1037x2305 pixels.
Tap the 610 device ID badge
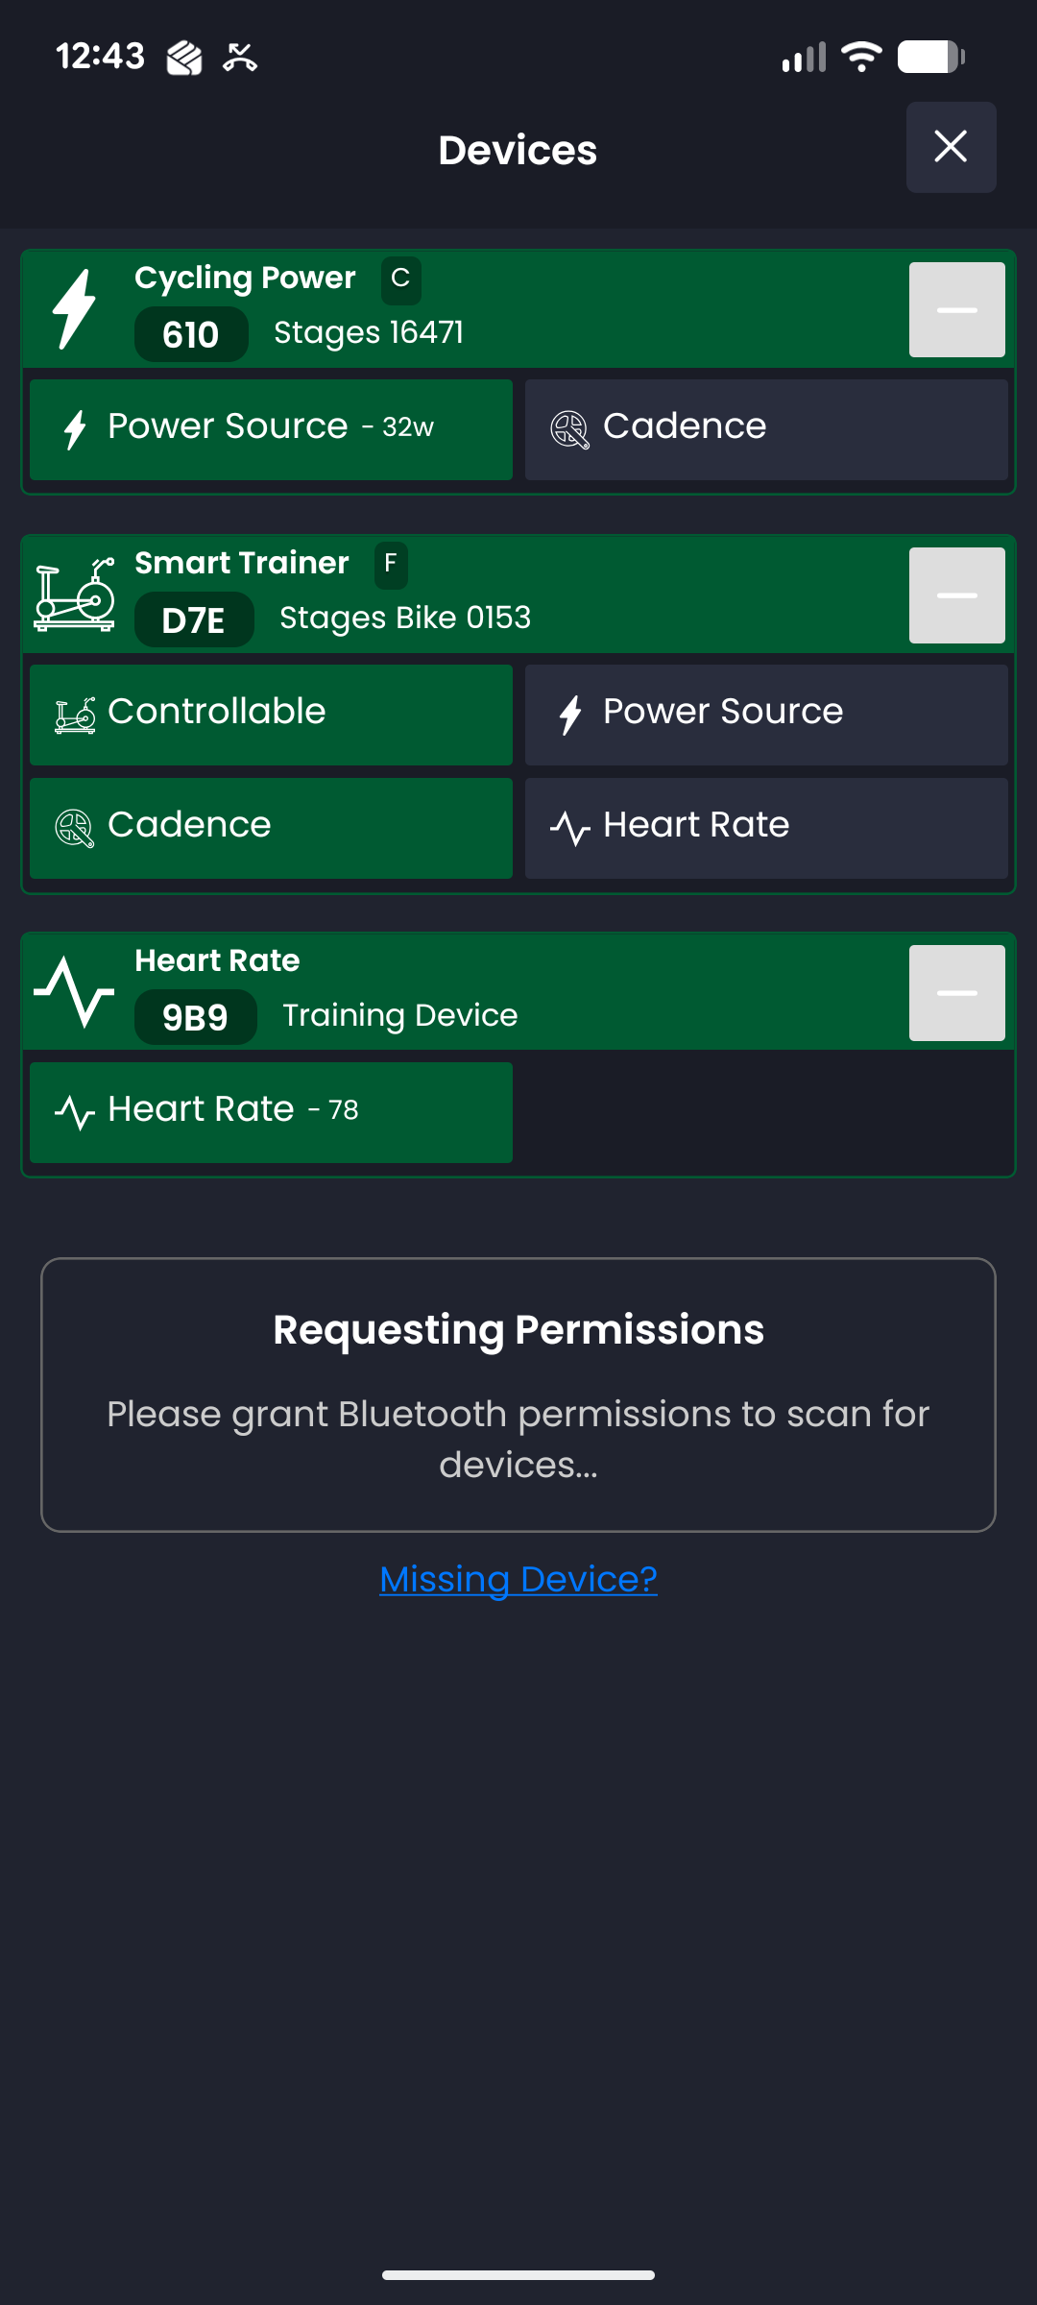(x=191, y=334)
